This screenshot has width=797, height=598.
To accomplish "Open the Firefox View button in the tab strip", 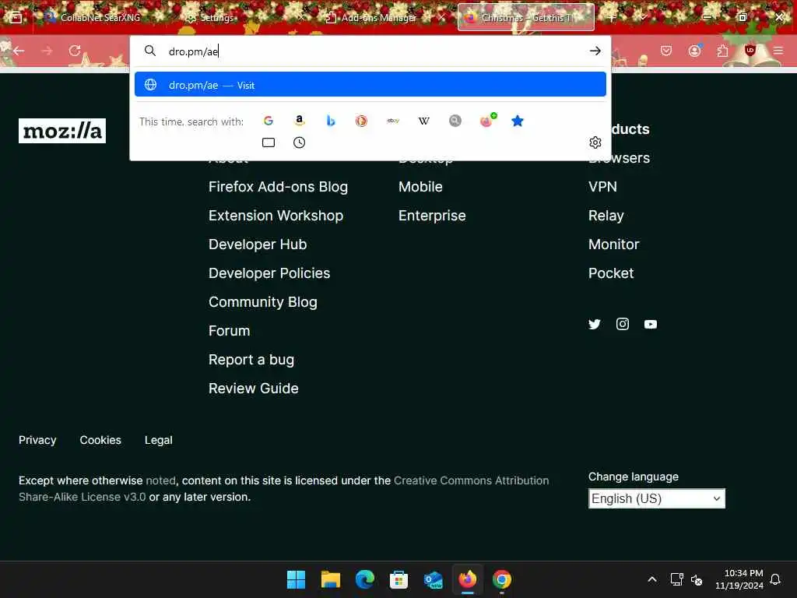I will tap(16, 18).
